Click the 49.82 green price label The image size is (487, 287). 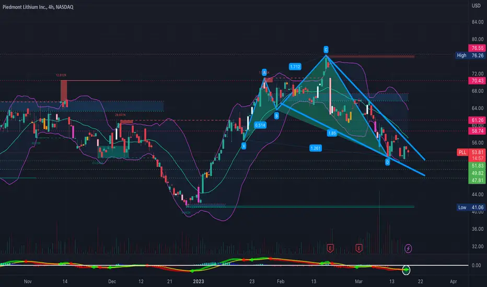click(x=477, y=173)
